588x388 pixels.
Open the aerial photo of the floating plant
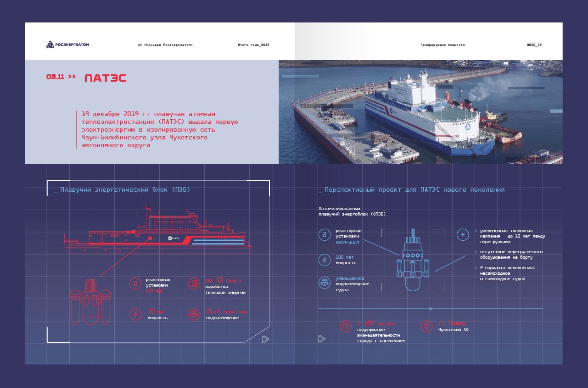(420, 112)
